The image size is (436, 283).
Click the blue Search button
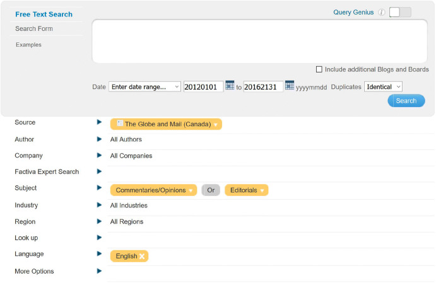tap(406, 101)
